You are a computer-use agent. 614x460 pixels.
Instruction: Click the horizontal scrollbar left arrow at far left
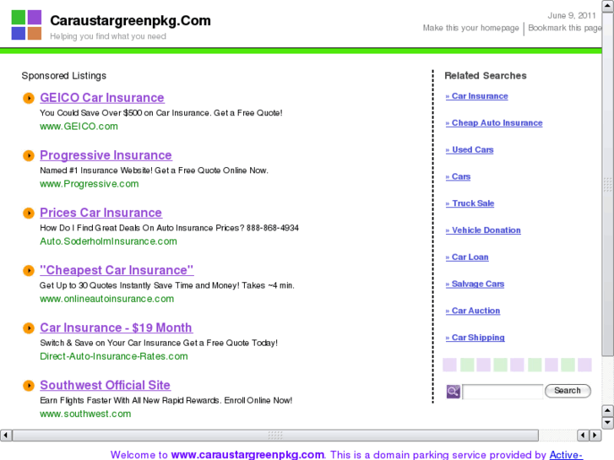(5, 436)
